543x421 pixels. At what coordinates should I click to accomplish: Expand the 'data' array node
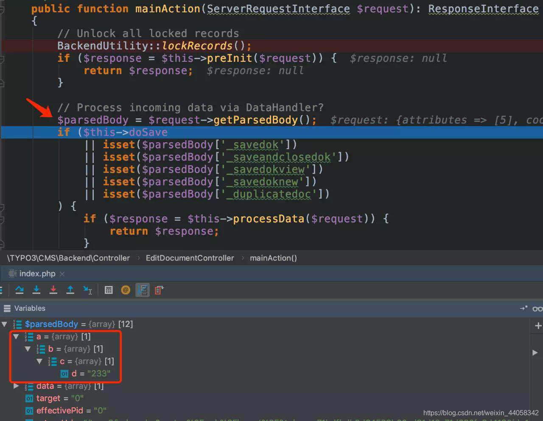[16, 386]
